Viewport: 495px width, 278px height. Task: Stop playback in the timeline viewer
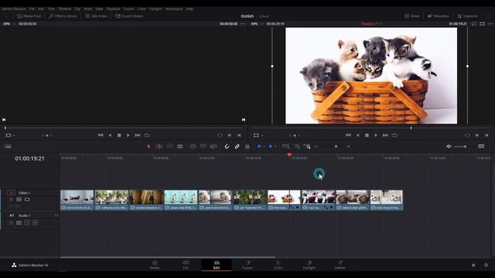pos(367,135)
